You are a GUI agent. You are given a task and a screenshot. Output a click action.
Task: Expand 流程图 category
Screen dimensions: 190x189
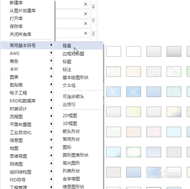pos(27,116)
